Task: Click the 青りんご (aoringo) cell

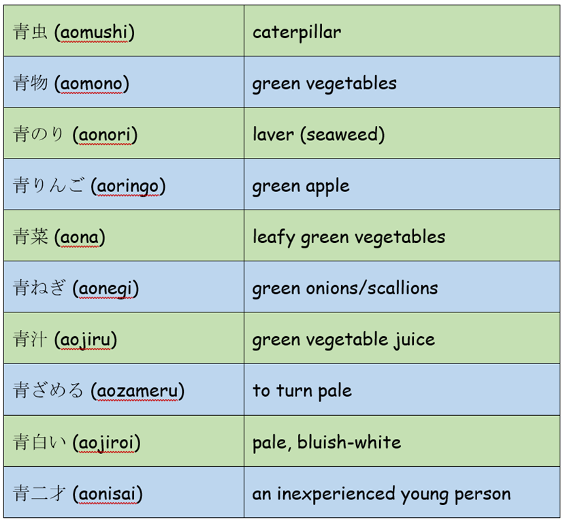Action: pos(124,184)
